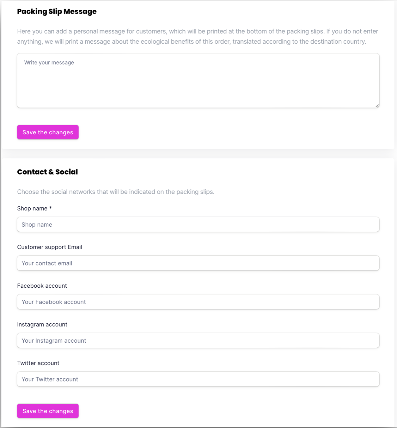Screen dimensions: 397x428
Task: Select the Your Facebook account field
Action: (x=198, y=302)
